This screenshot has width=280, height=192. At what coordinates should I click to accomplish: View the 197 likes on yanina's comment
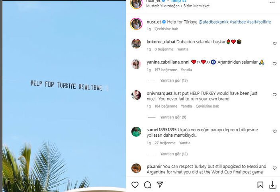click(x=166, y=70)
